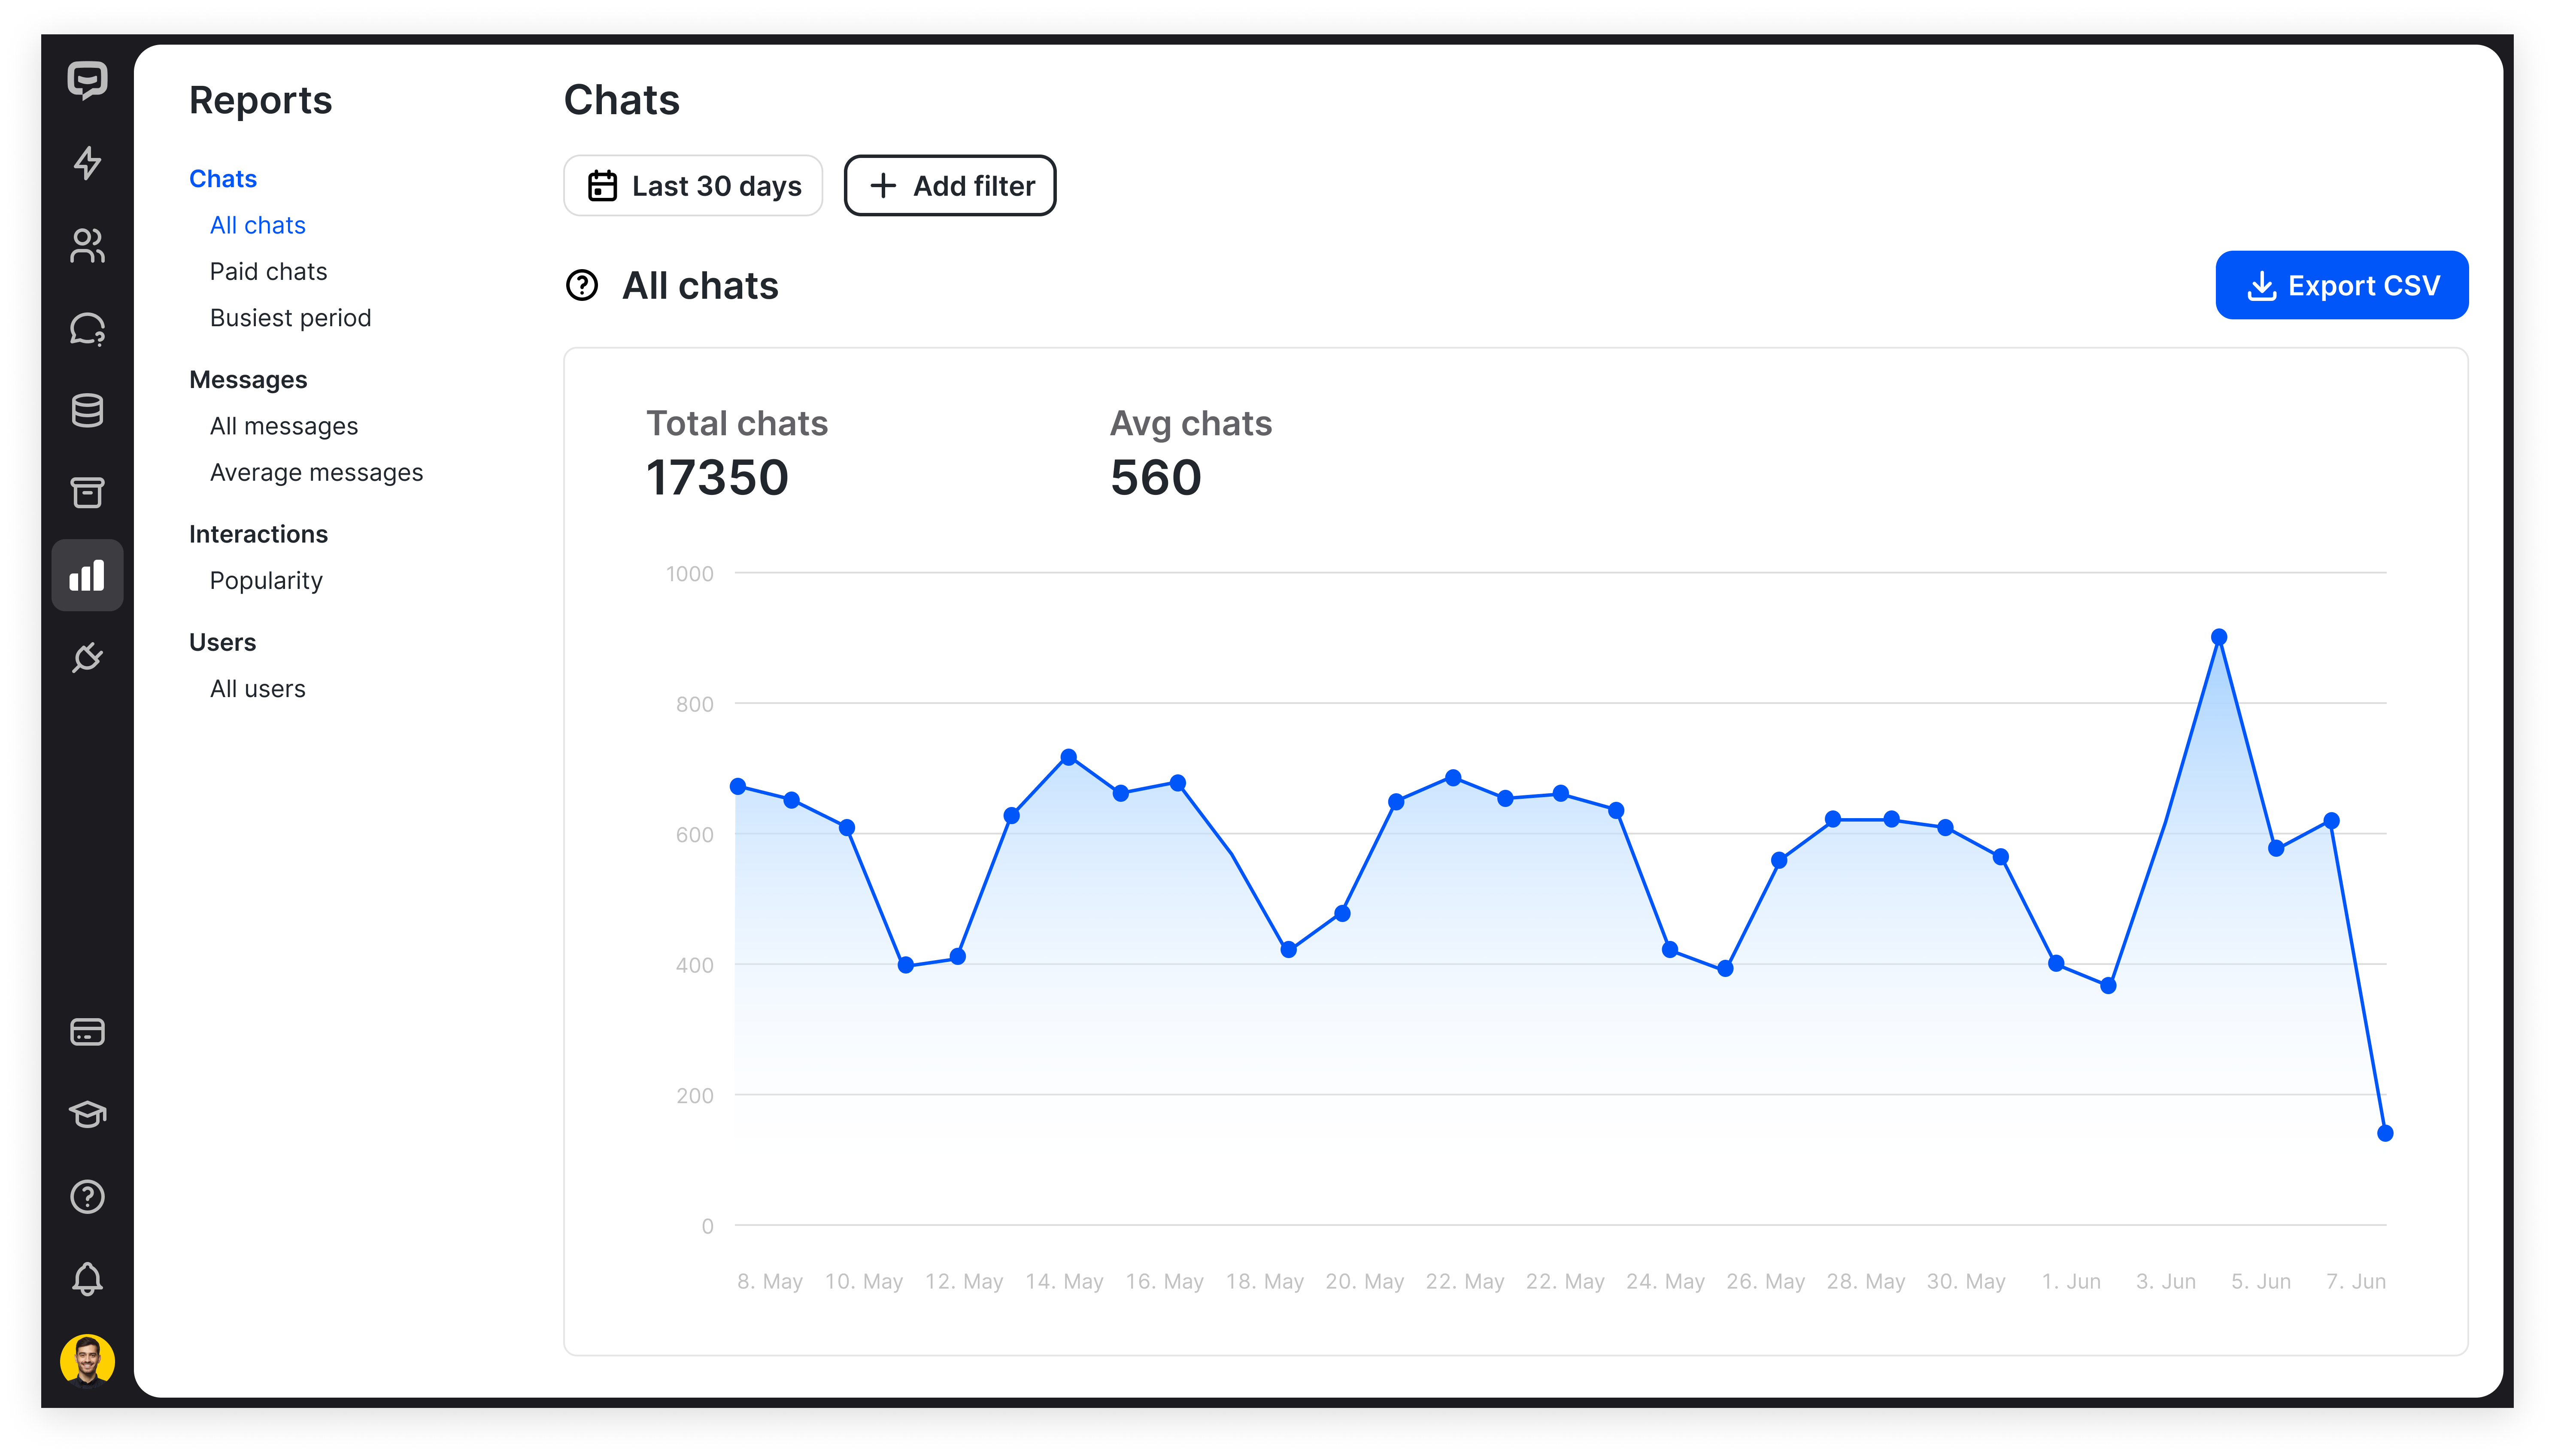Open the database archives icon

(87, 411)
